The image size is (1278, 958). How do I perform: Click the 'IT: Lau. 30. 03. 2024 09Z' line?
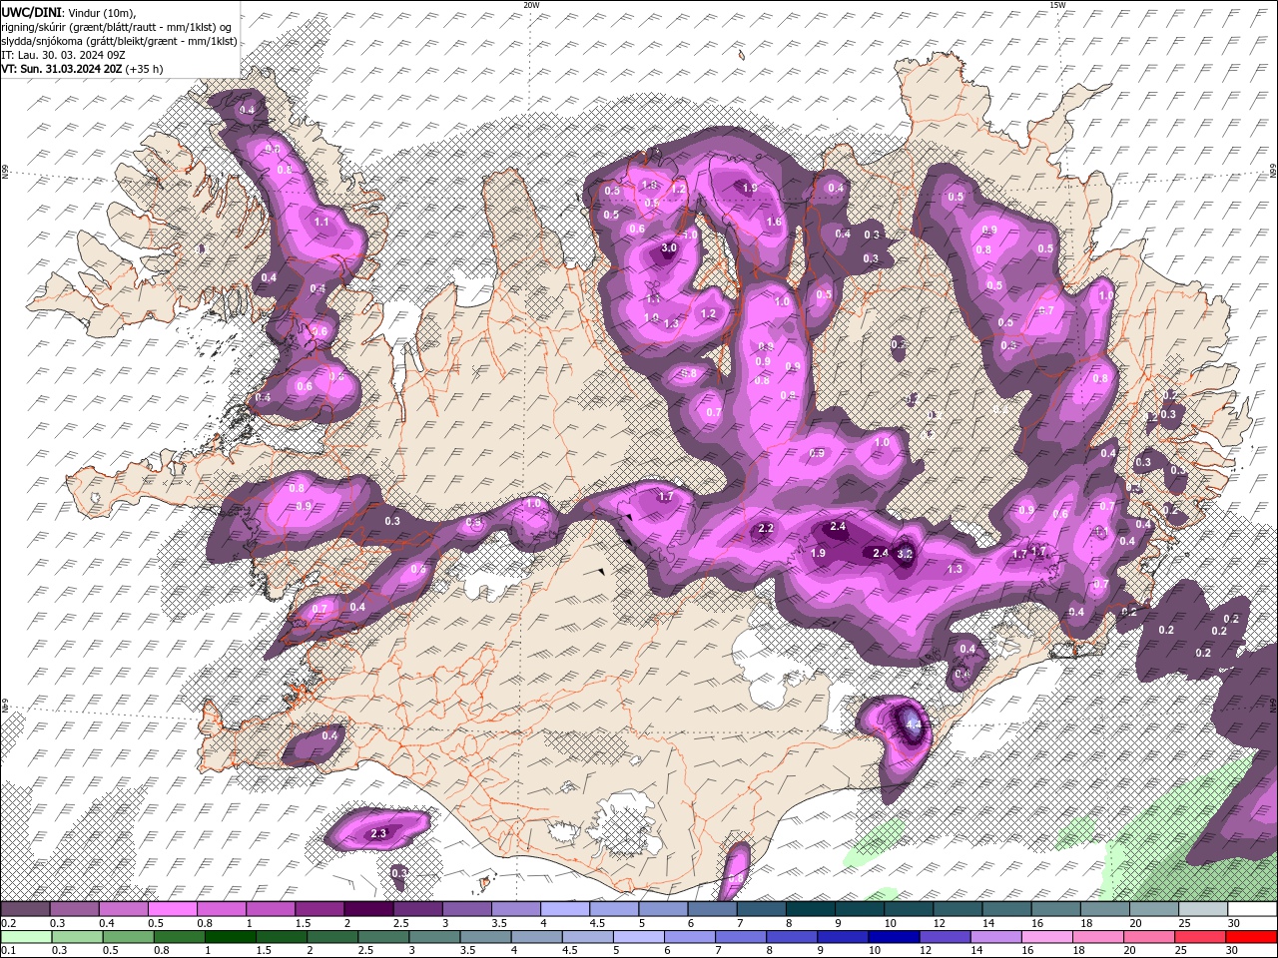pyautogui.click(x=62, y=55)
